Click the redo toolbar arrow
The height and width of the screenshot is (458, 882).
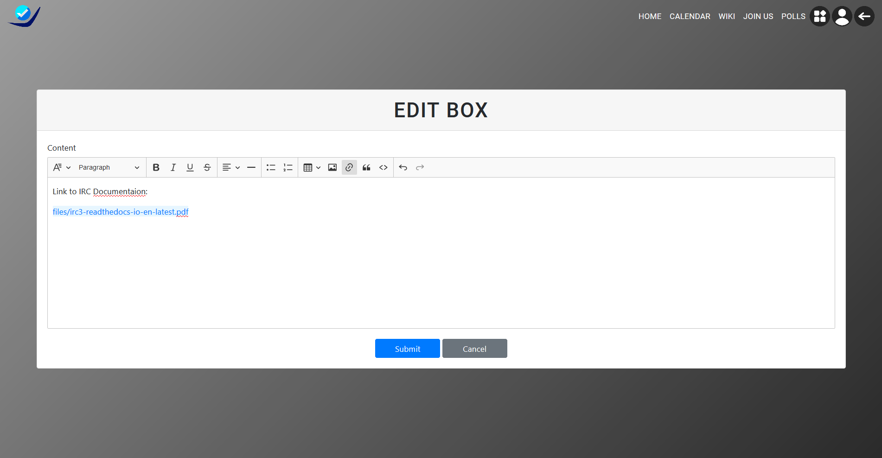[420, 167]
